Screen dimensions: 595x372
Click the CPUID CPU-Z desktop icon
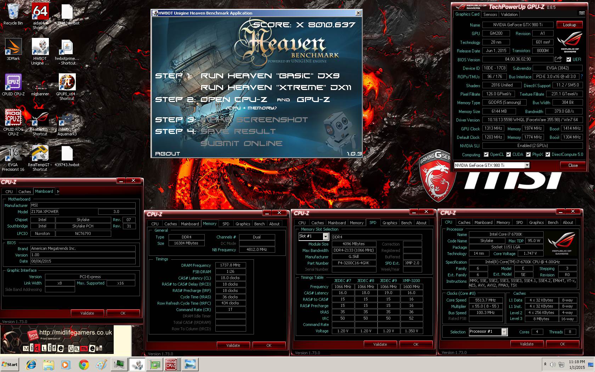coord(13,85)
